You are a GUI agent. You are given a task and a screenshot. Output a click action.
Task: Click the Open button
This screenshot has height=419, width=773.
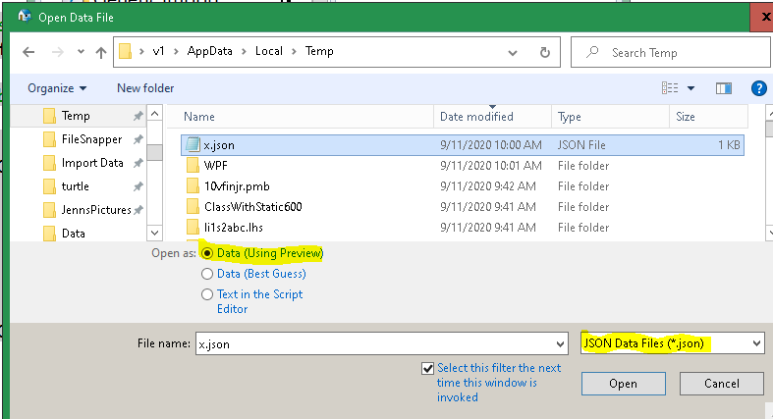(x=623, y=383)
